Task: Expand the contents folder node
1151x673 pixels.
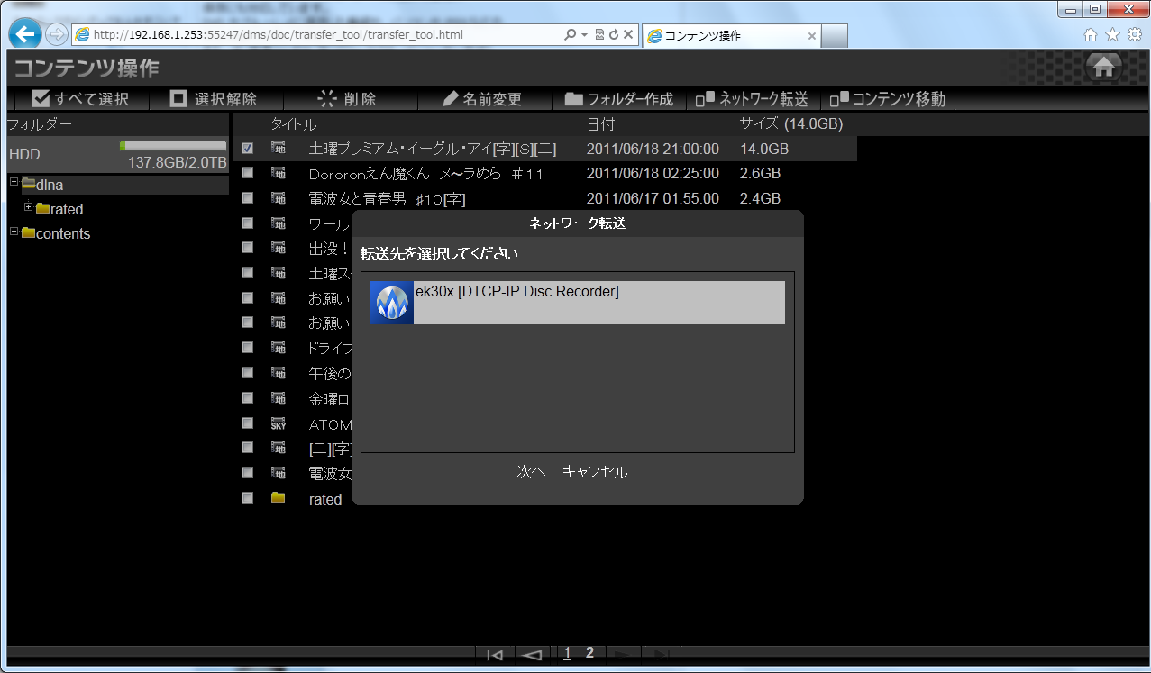Action: pos(14,232)
